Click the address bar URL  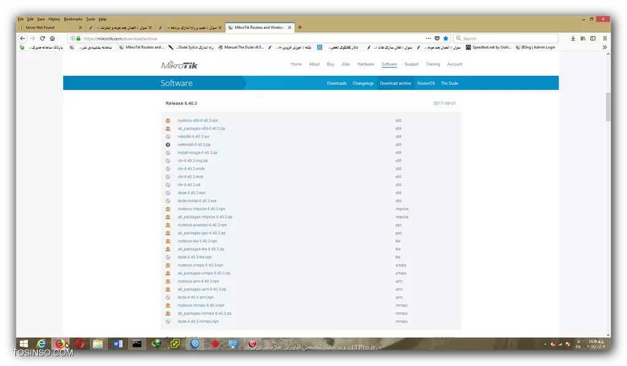(x=120, y=38)
